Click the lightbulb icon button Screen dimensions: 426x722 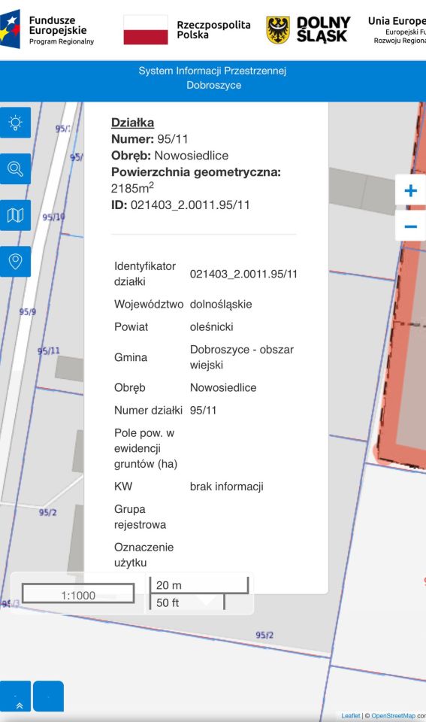pos(15,123)
